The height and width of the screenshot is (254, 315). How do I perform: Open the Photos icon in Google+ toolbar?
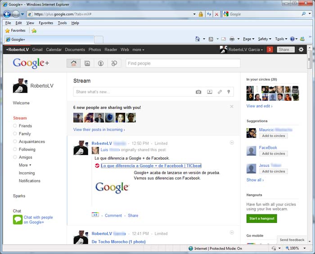pyautogui.click(x=87, y=63)
